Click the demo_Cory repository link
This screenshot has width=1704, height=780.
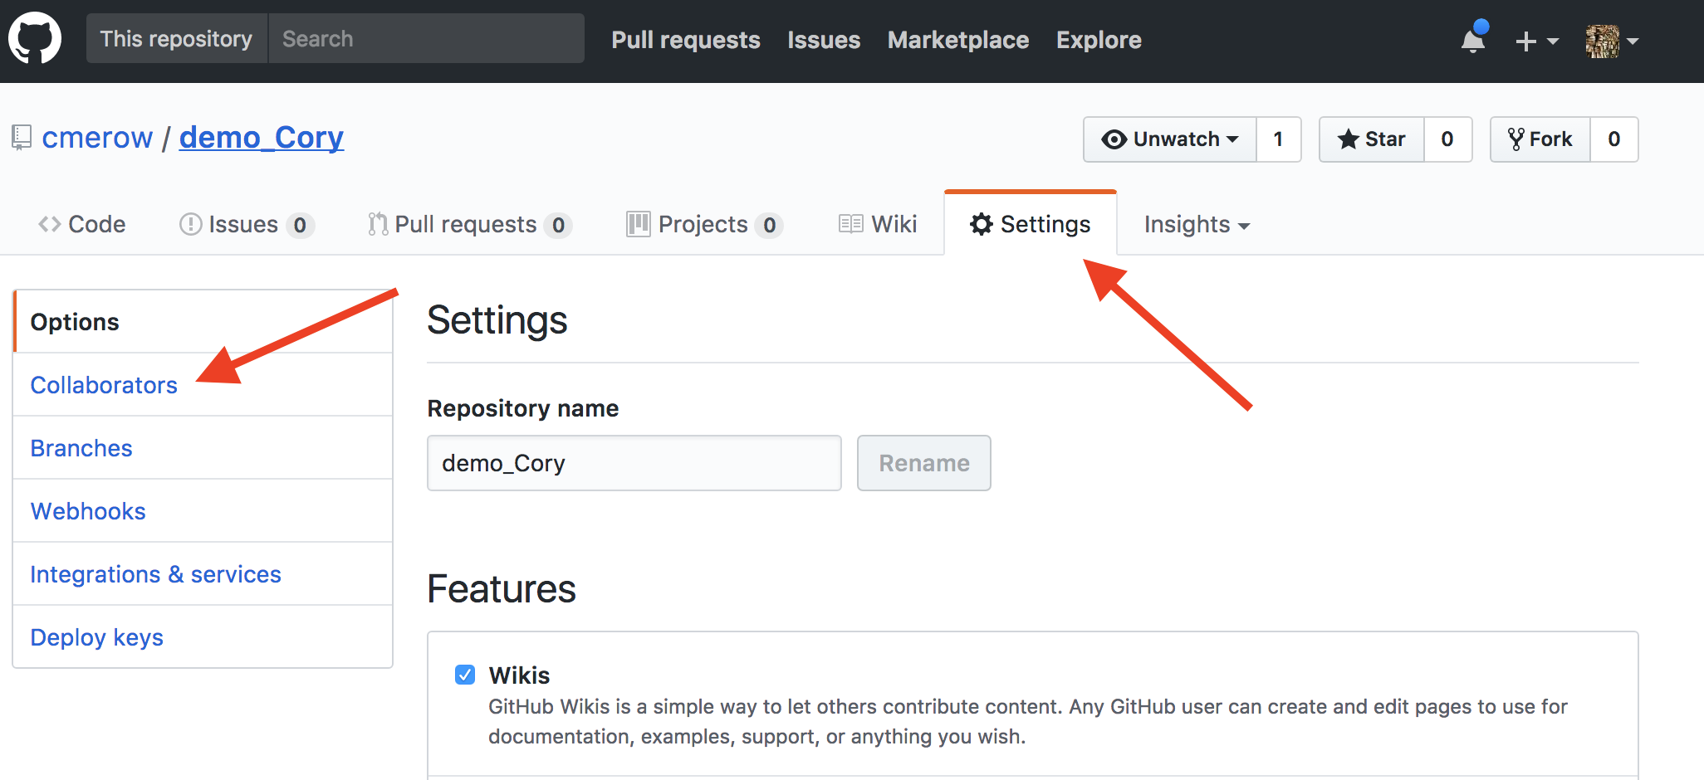pos(262,137)
